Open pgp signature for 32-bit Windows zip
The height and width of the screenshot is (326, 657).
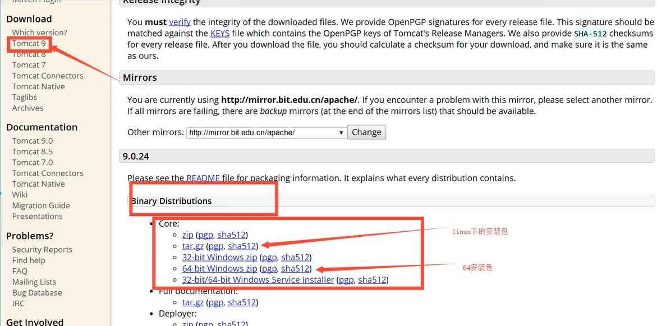pos(269,257)
